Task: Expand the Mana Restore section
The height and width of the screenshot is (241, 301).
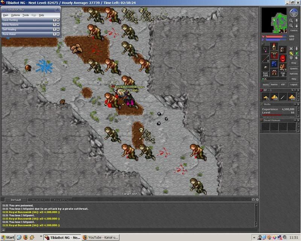Action: tap(54, 24)
